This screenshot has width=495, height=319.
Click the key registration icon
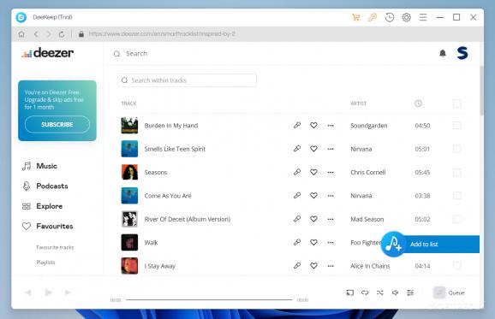coord(373,17)
